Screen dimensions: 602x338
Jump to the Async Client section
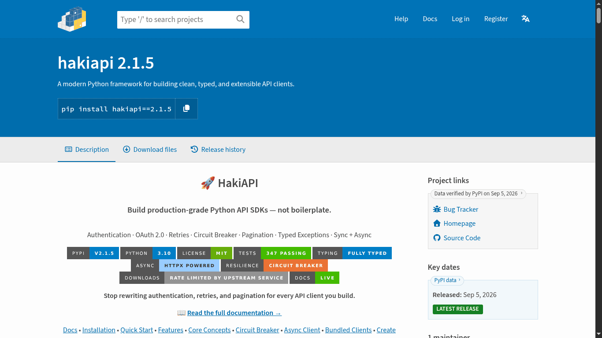pos(302,330)
